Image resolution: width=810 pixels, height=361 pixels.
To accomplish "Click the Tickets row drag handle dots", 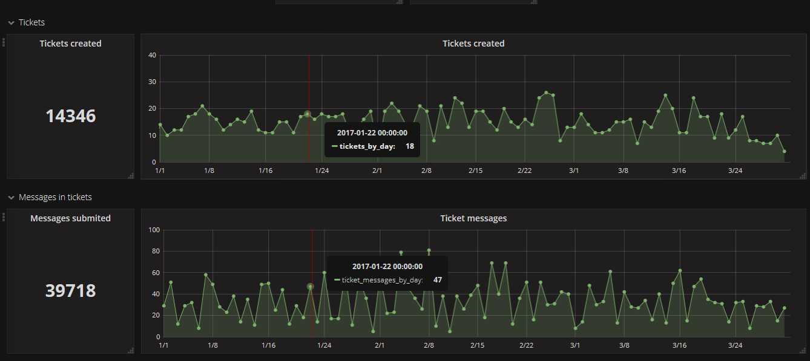I will pos(4,42).
